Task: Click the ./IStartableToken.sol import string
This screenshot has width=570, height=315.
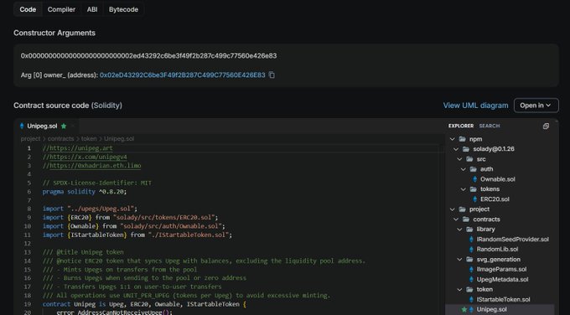Action: [x=189, y=235]
